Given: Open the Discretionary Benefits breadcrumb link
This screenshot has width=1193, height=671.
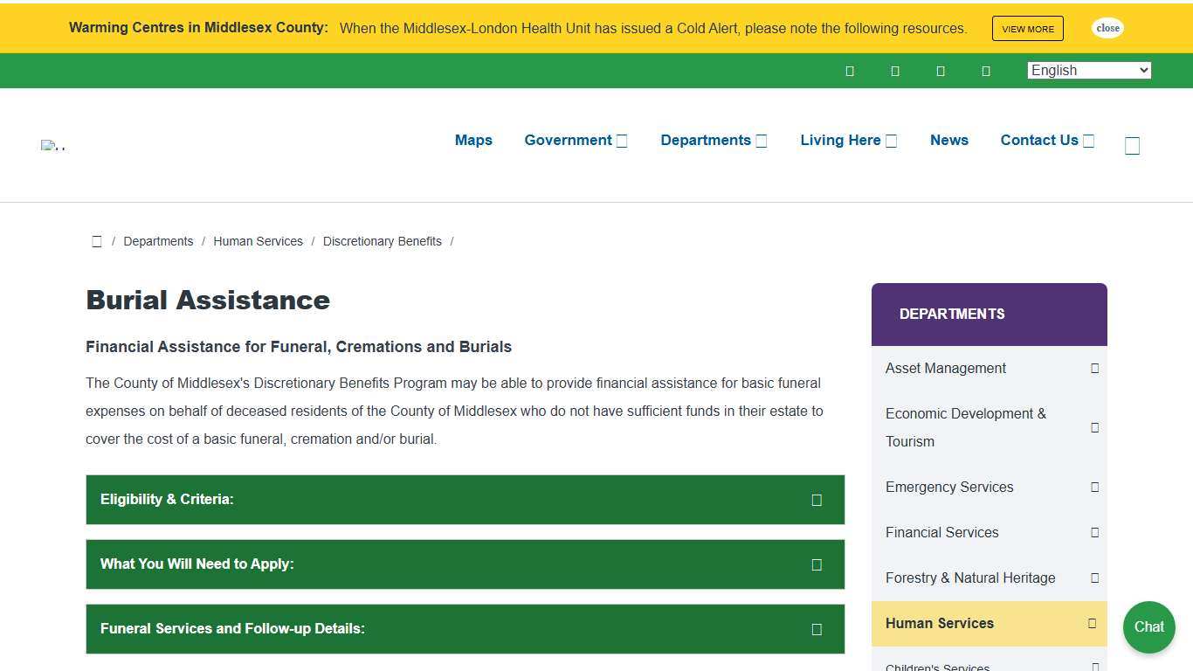Looking at the screenshot, I should click(x=382, y=242).
